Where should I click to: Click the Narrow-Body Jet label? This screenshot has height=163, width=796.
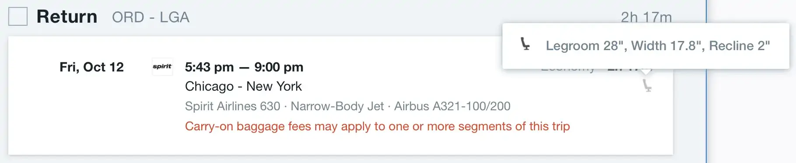pos(337,106)
